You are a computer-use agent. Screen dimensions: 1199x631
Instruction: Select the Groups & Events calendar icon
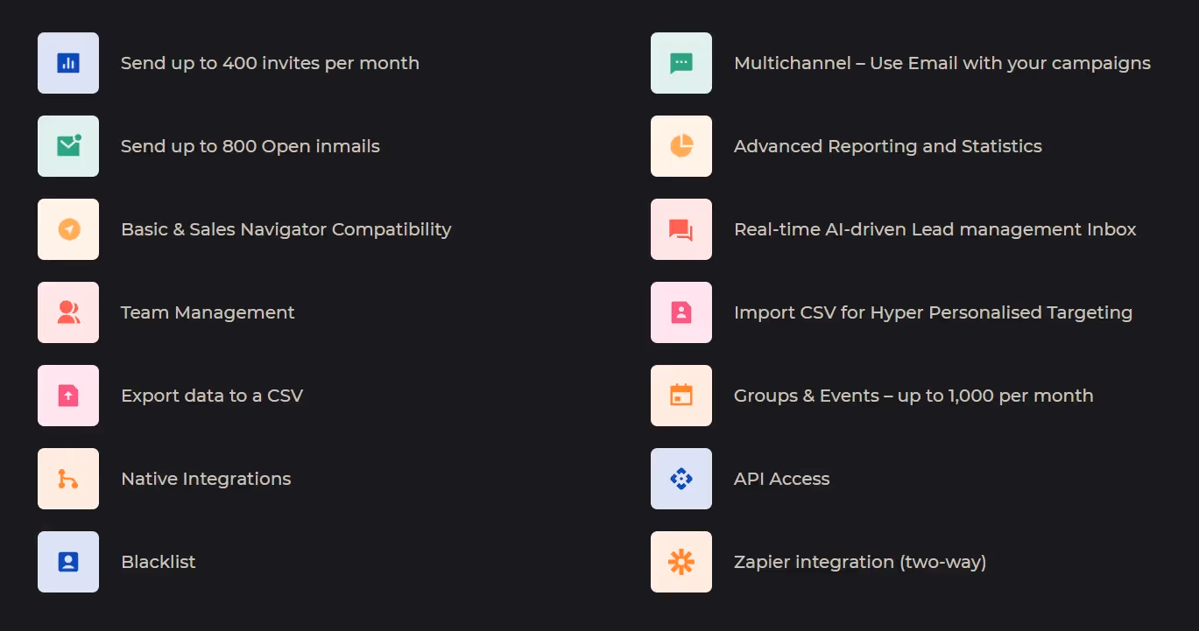coord(681,395)
